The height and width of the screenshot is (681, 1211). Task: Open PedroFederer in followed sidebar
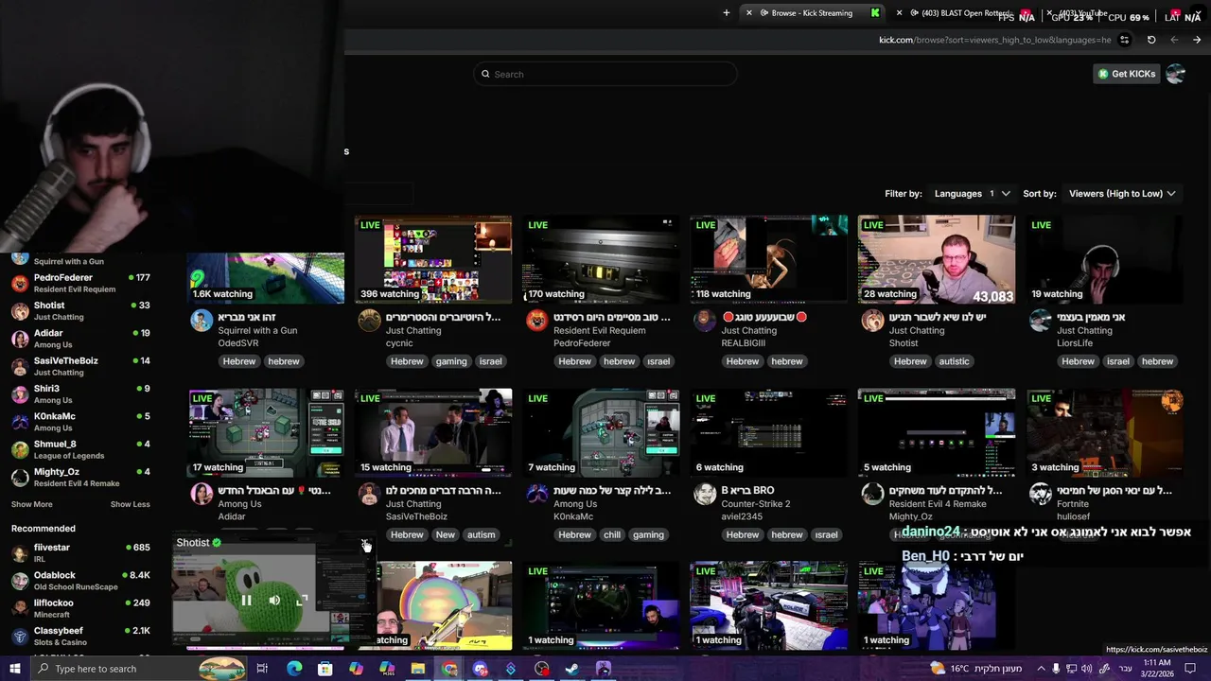coord(80,283)
